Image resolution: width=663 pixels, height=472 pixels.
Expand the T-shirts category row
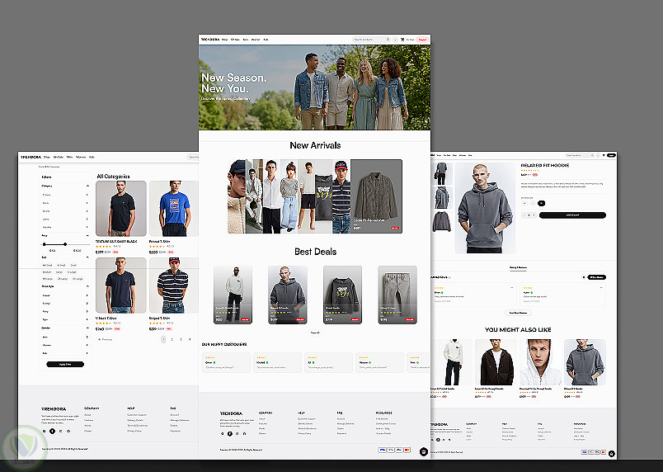click(x=64, y=195)
